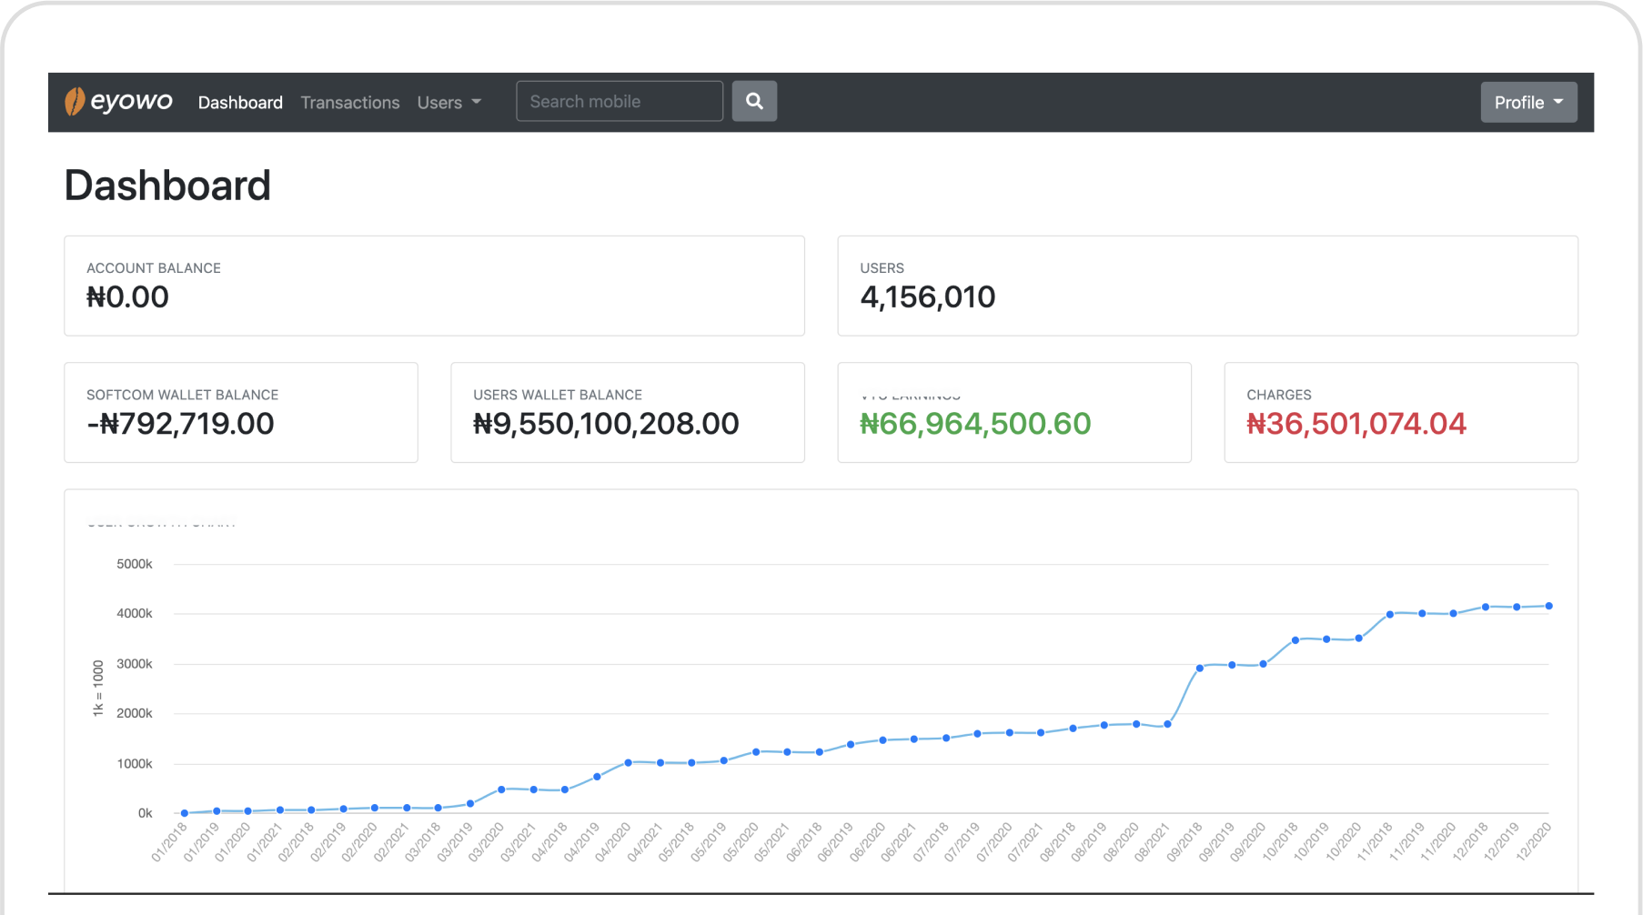Click the green ₦66,964,500.60 earnings value
The image size is (1643, 915).
975,424
